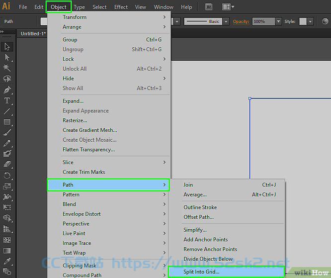Select the Mesh tool

click(7, 240)
